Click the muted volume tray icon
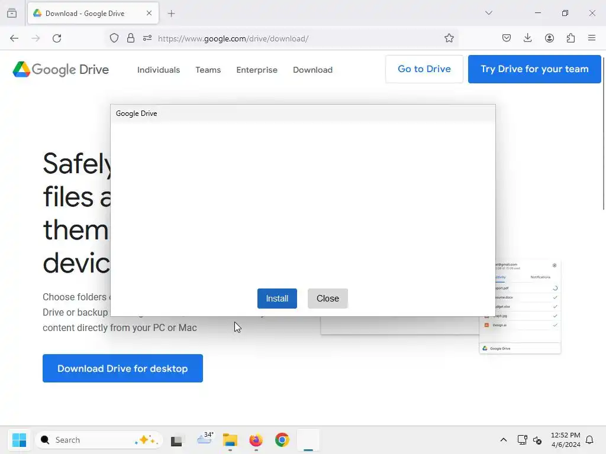The image size is (606, 454). [537, 440]
